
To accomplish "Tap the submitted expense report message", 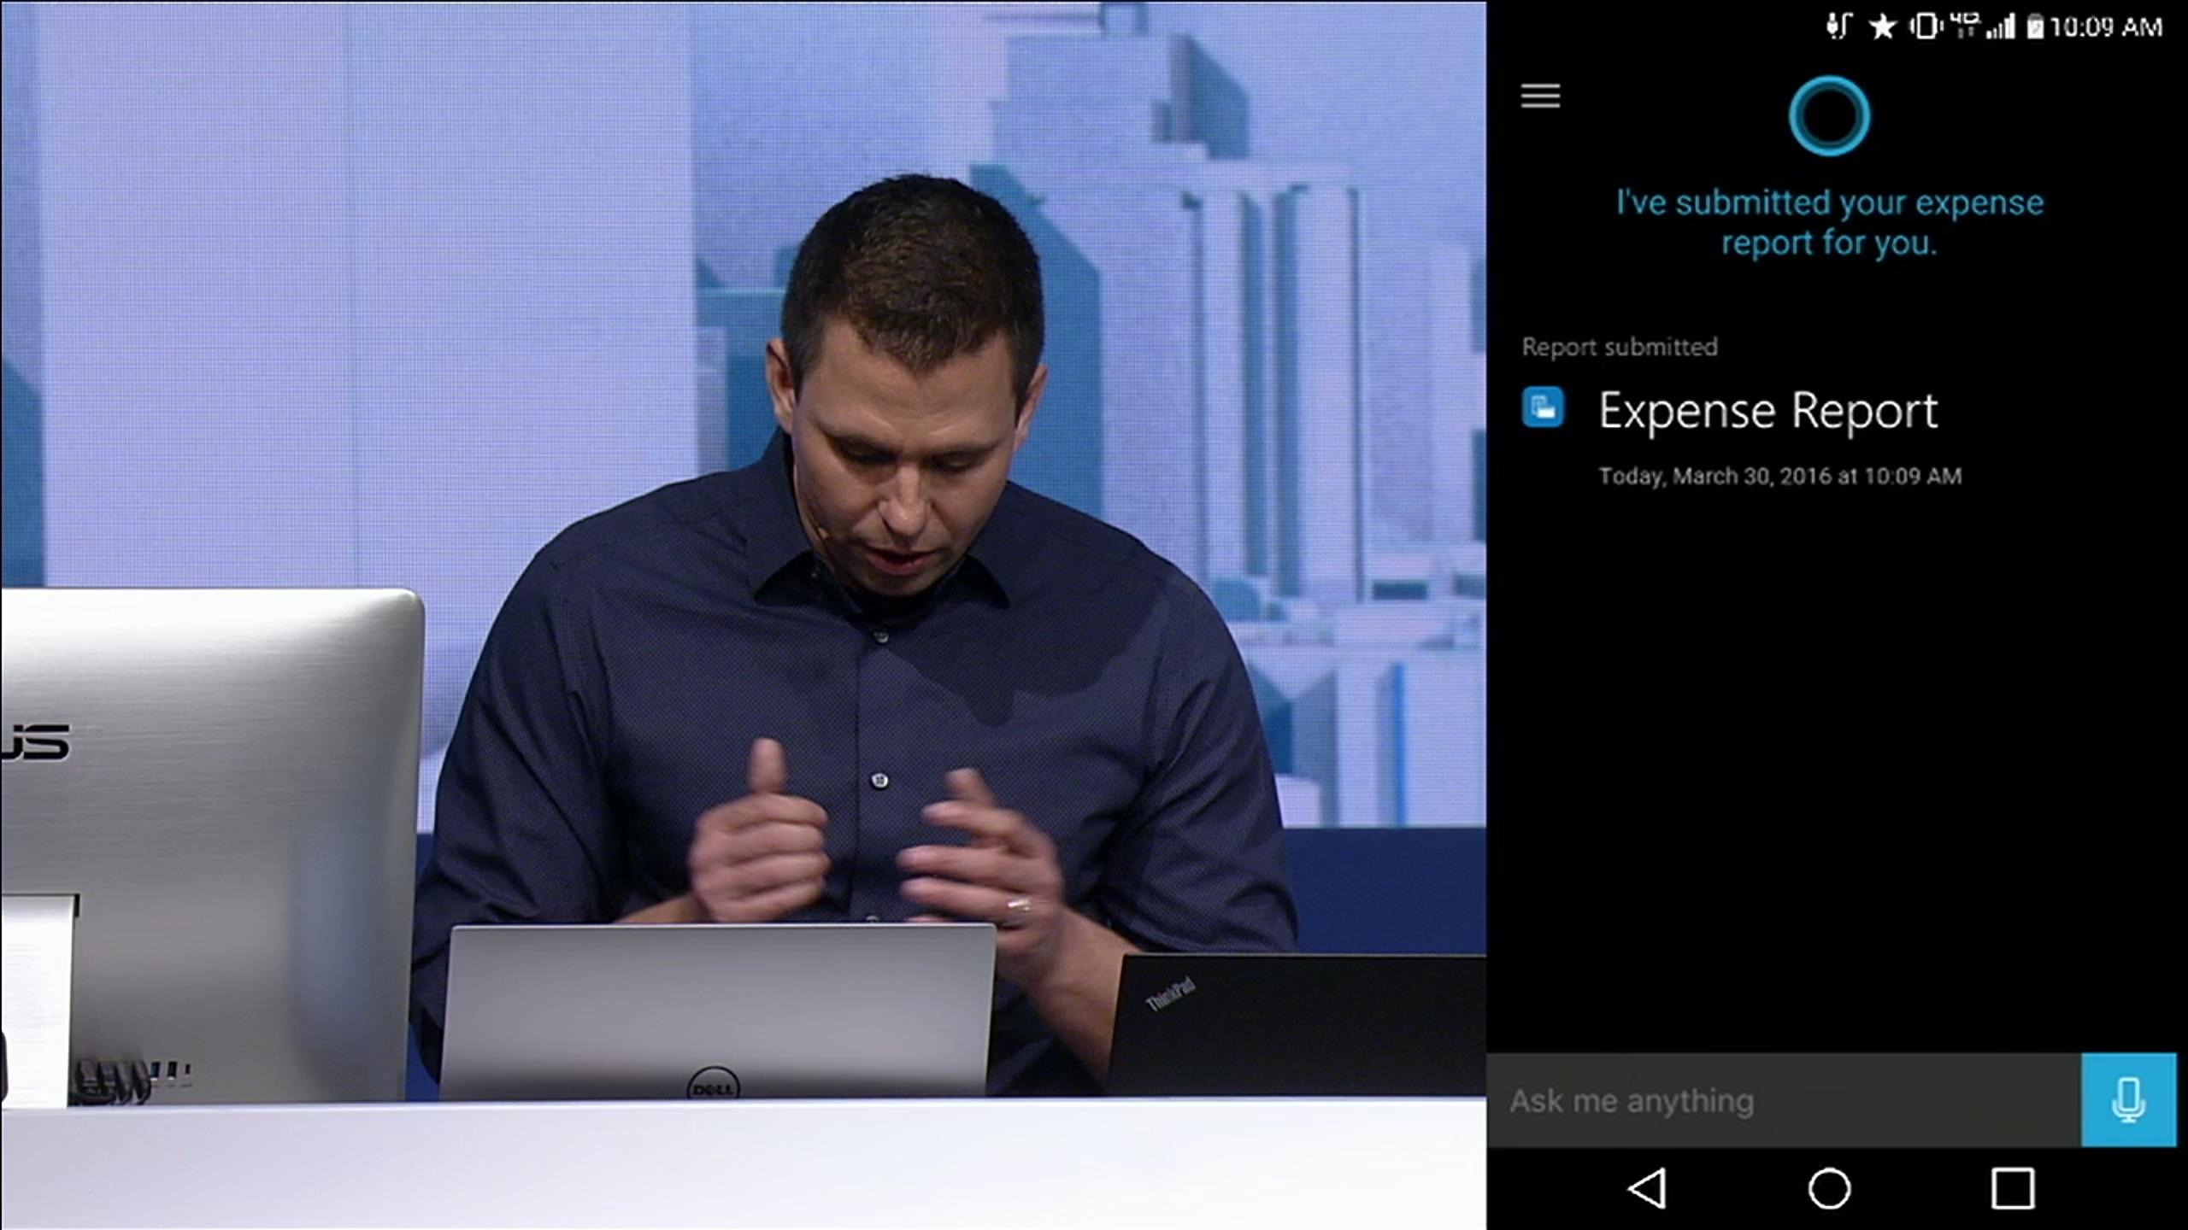I will coord(1829,222).
